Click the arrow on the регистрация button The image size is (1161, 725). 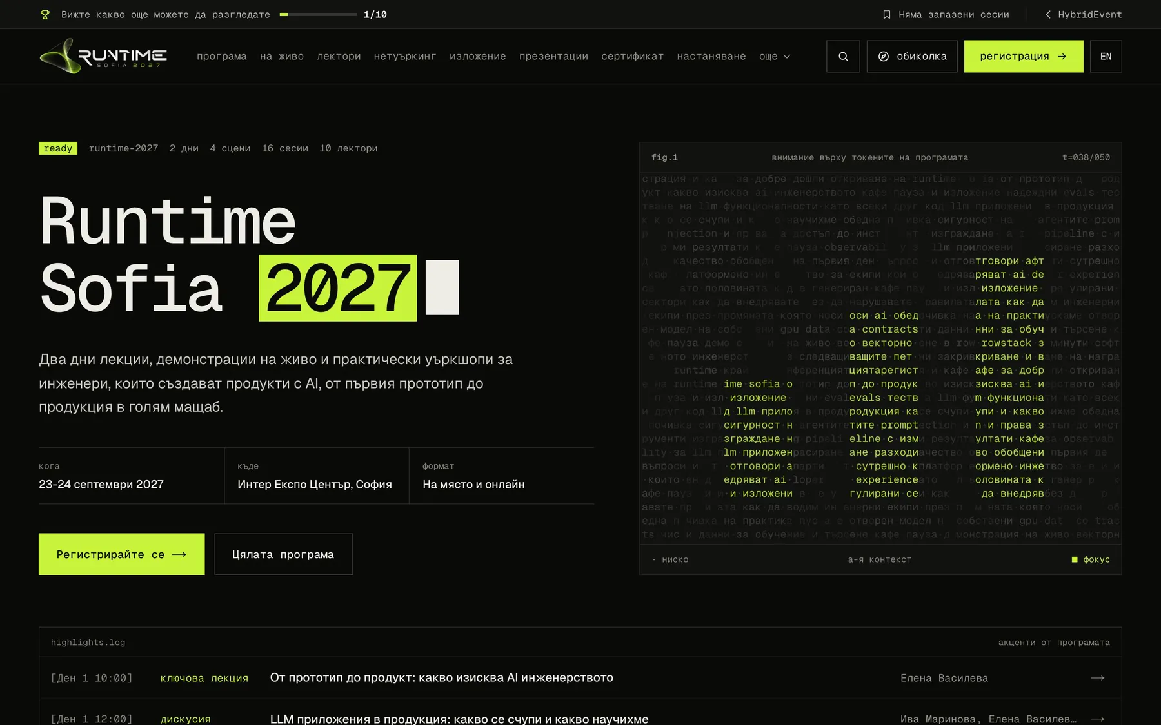[1062, 56]
